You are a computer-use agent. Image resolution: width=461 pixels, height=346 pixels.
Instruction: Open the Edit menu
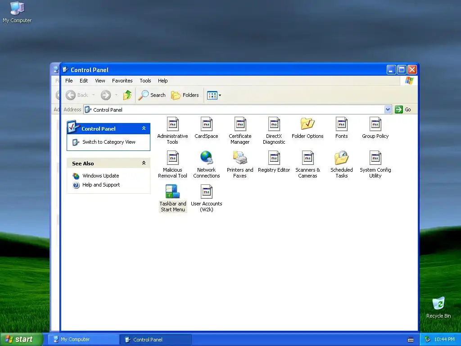[x=84, y=81]
